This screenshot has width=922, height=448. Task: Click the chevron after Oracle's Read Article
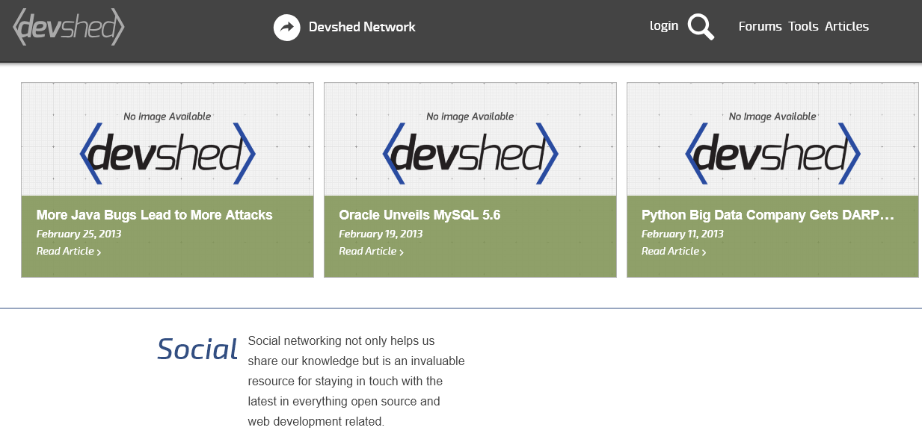(402, 252)
